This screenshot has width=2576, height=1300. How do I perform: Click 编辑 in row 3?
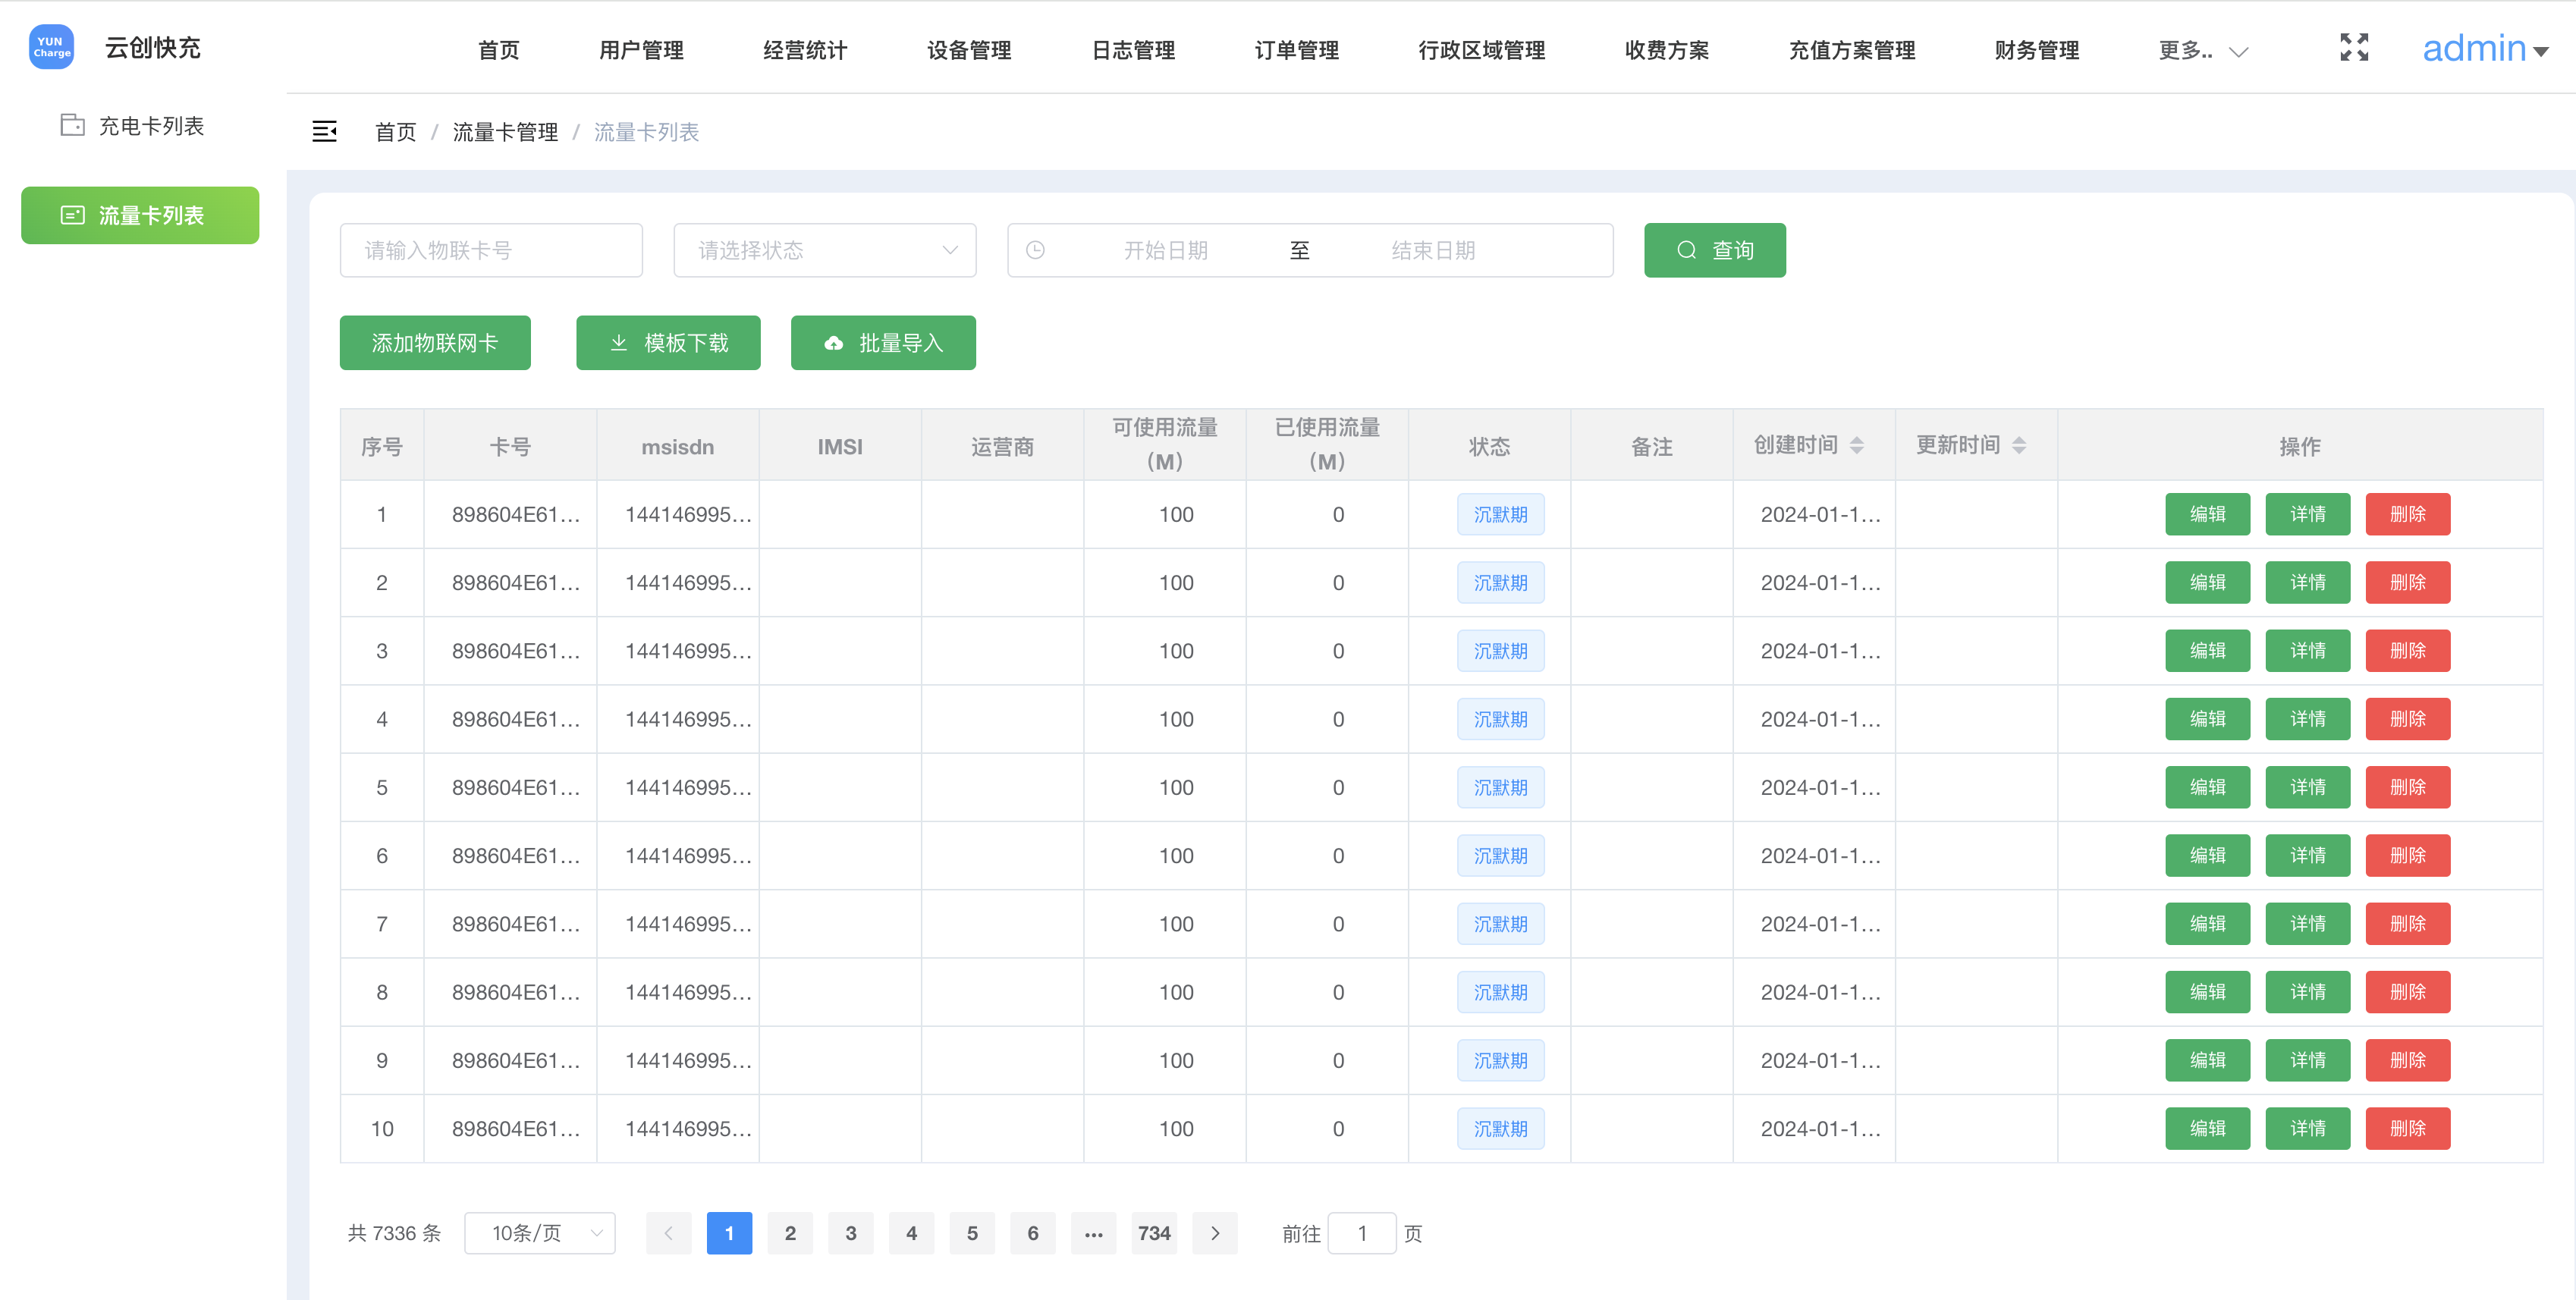click(2207, 651)
